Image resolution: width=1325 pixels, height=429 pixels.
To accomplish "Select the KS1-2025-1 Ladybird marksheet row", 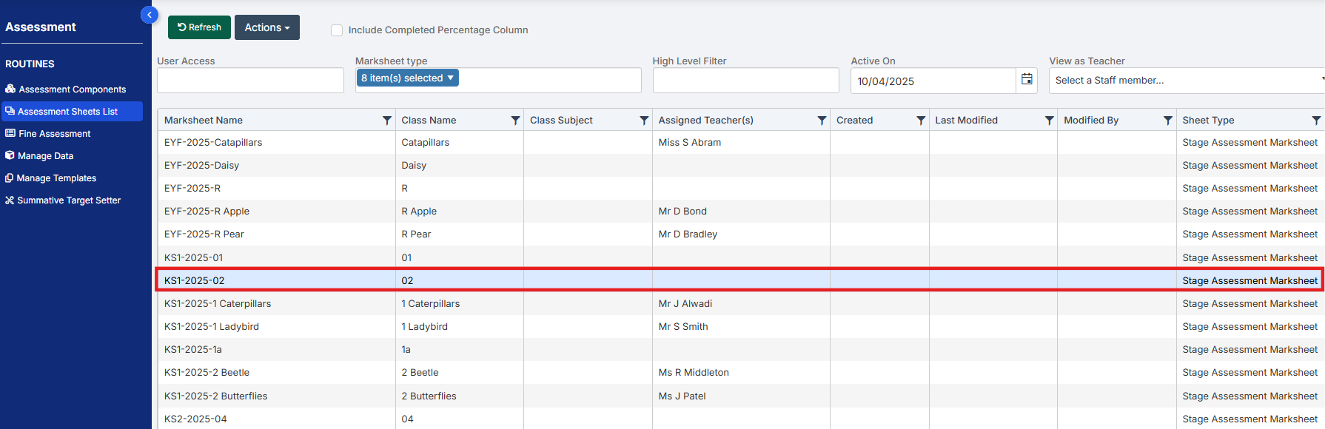I will (212, 327).
